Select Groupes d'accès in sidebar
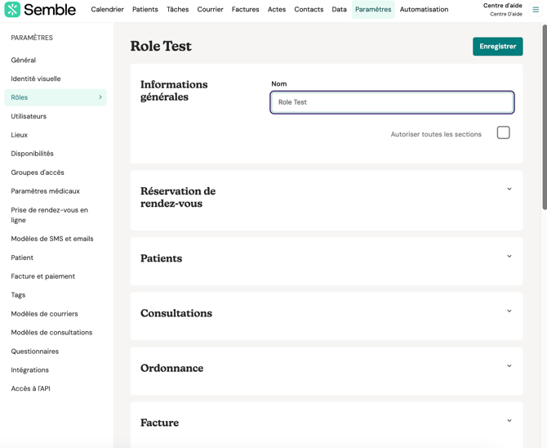The height and width of the screenshot is (448, 547). point(38,172)
